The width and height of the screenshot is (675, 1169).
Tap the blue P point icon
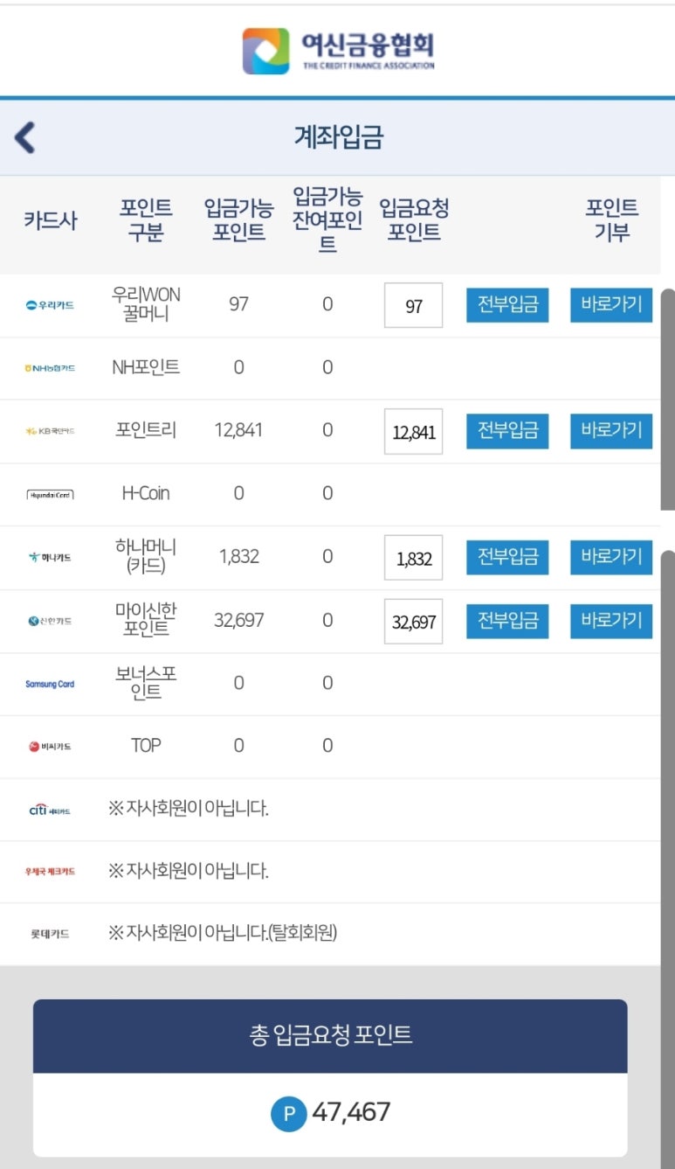click(288, 1113)
